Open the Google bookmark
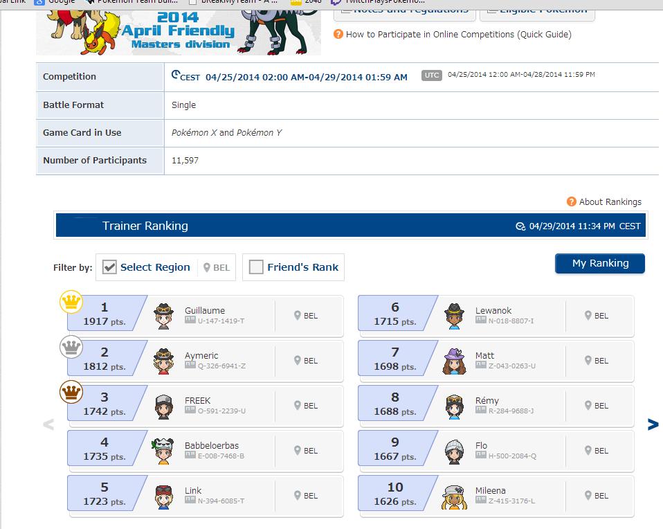 coord(55,3)
